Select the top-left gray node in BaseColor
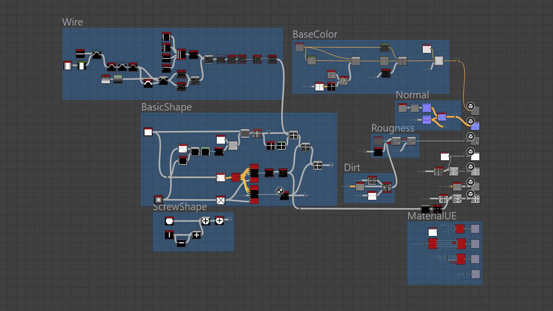553x311 pixels. [299, 47]
